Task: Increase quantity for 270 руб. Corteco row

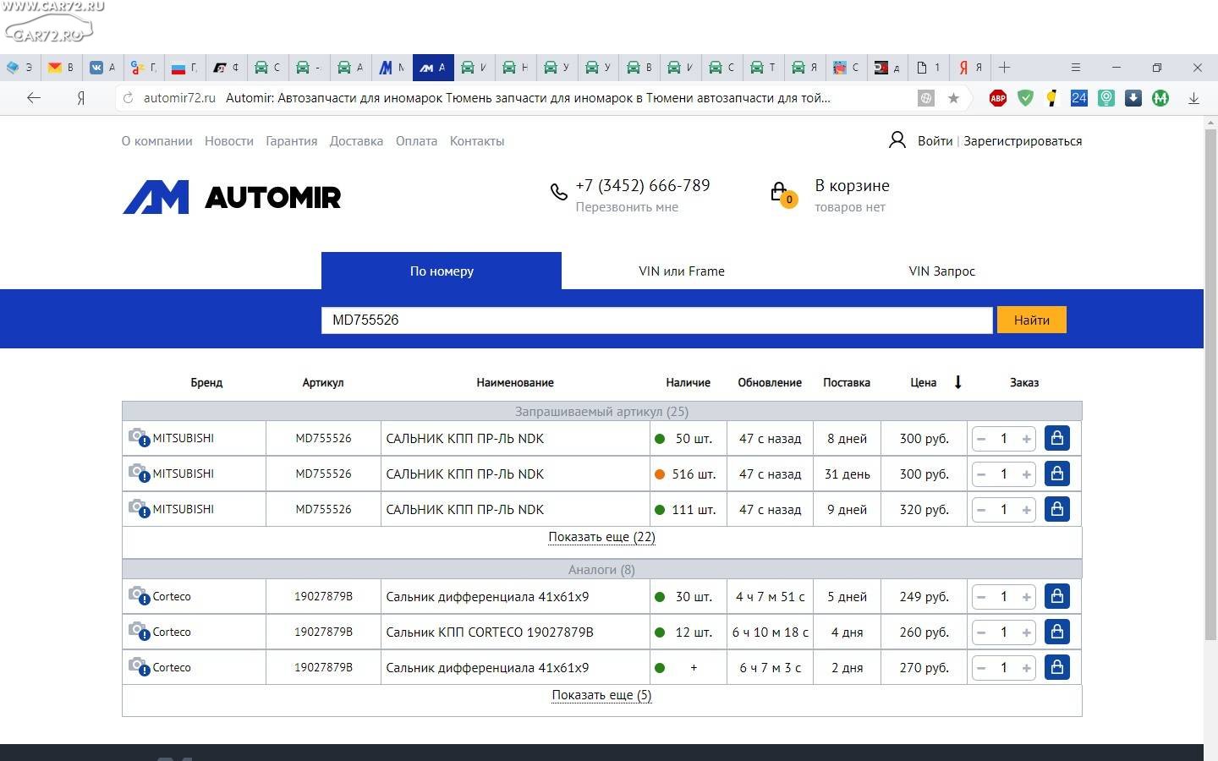Action: coord(1027,668)
